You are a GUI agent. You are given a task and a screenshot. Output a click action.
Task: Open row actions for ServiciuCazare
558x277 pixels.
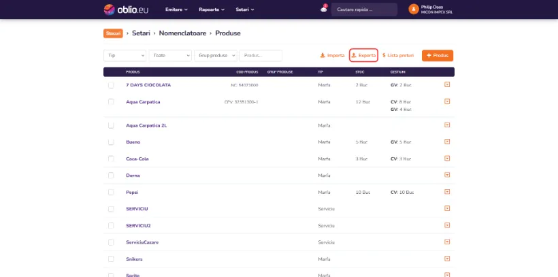(447, 242)
